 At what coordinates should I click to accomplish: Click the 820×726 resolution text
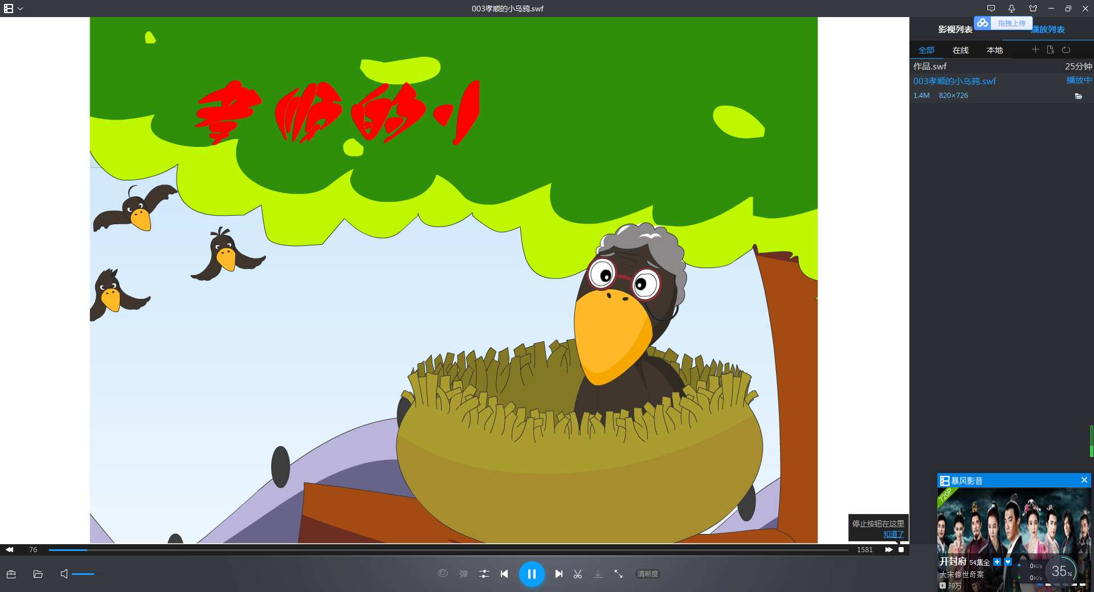coord(953,95)
